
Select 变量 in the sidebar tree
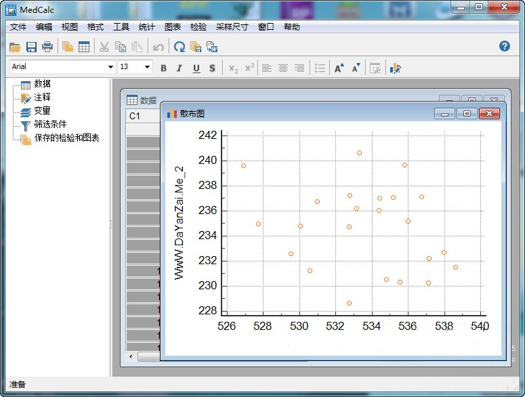click(x=42, y=111)
